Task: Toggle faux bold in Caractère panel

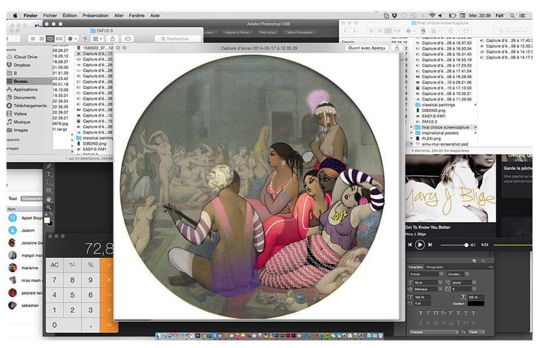Action: (x=421, y=313)
